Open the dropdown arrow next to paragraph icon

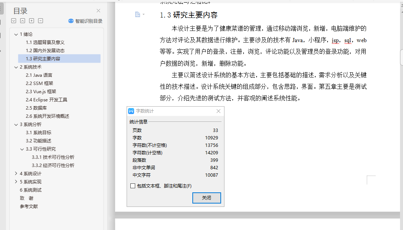144,15
